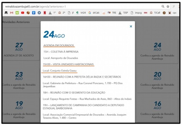Bookmark this page with the star icon
Image resolution: width=182 pixels, height=125 pixels.
click(168, 7)
